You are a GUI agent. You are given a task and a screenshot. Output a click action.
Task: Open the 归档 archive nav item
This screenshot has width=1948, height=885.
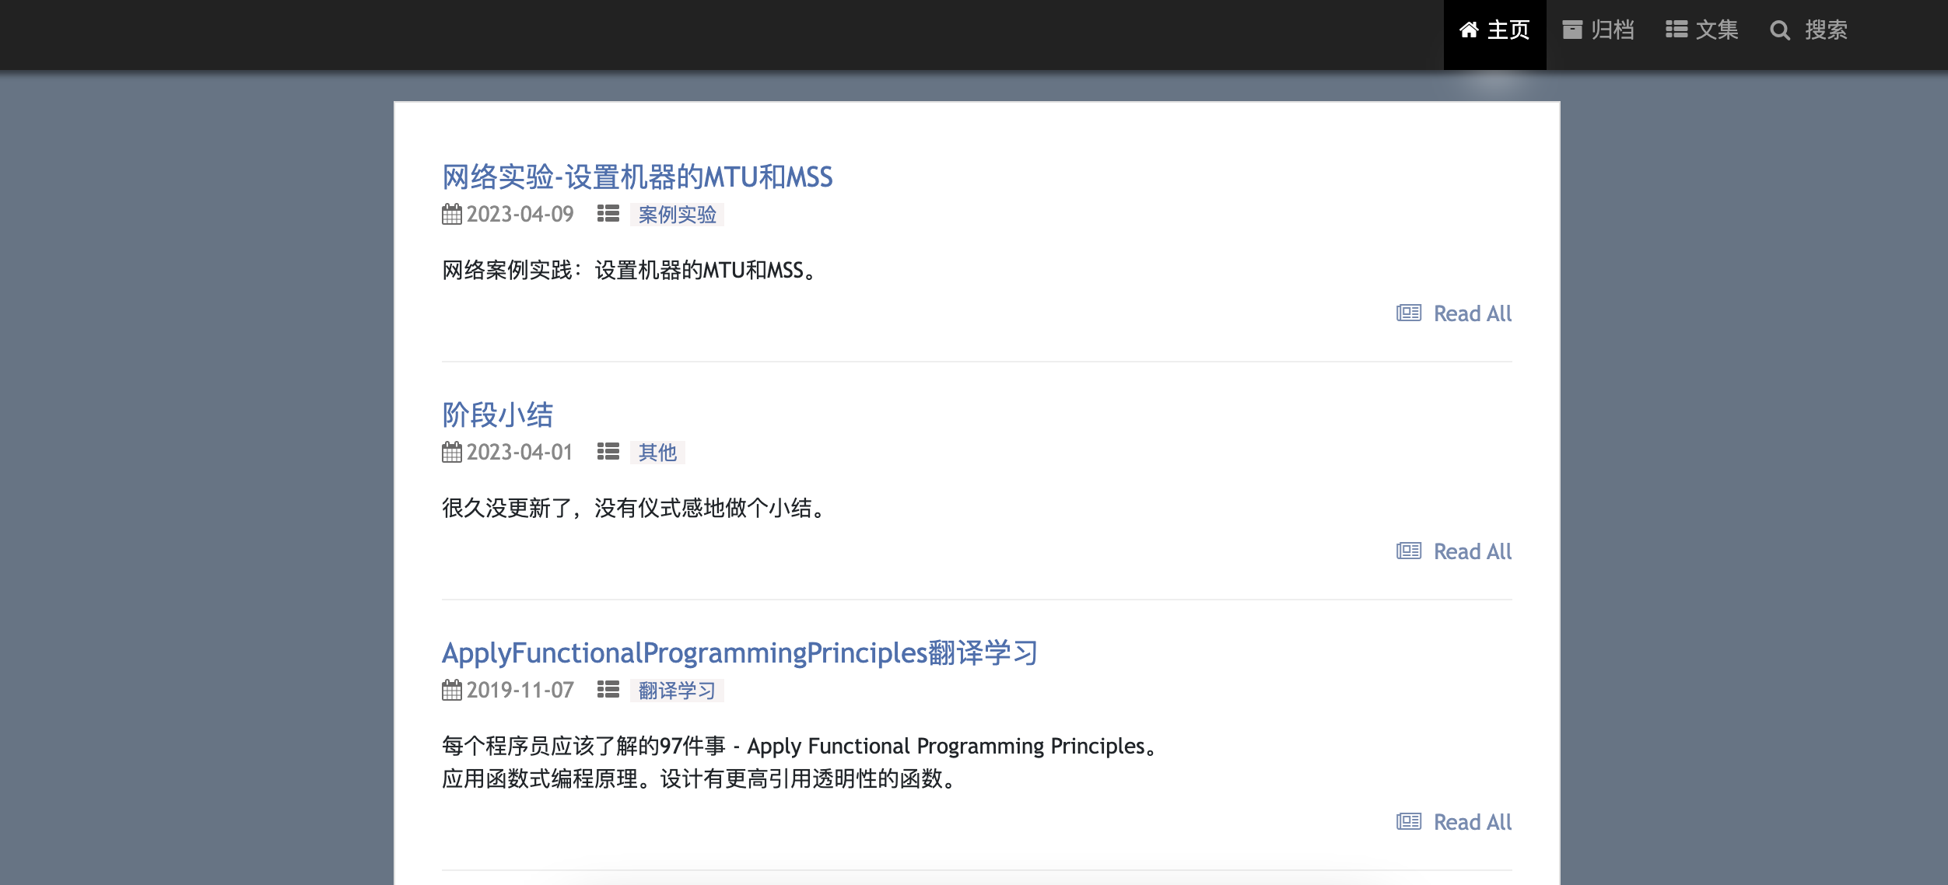pos(1598,31)
